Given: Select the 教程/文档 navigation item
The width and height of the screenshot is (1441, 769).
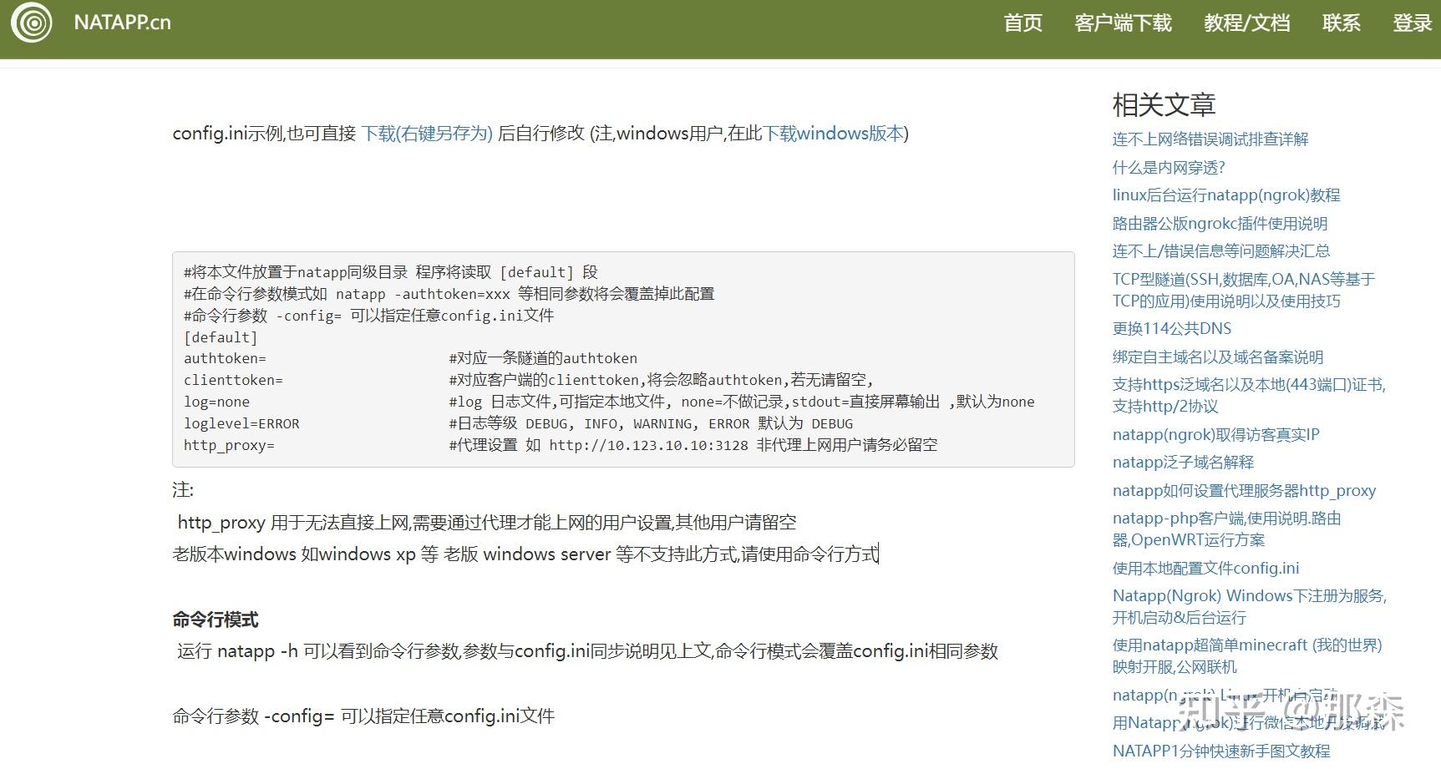Looking at the screenshot, I should [x=1246, y=23].
